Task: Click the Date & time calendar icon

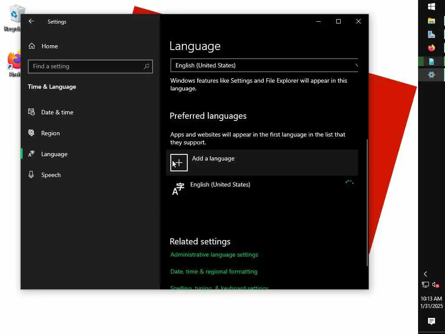Action: pyautogui.click(x=31, y=112)
